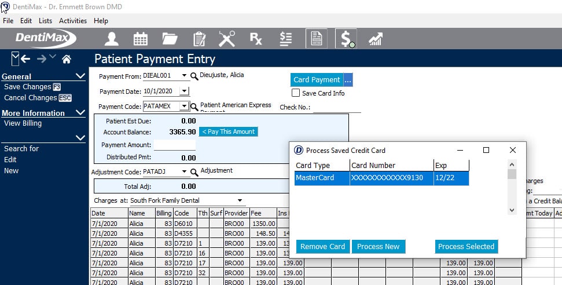This screenshot has width=562, height=285.
Task: Click the Pay This Amount button
Action: coord(228,131)
